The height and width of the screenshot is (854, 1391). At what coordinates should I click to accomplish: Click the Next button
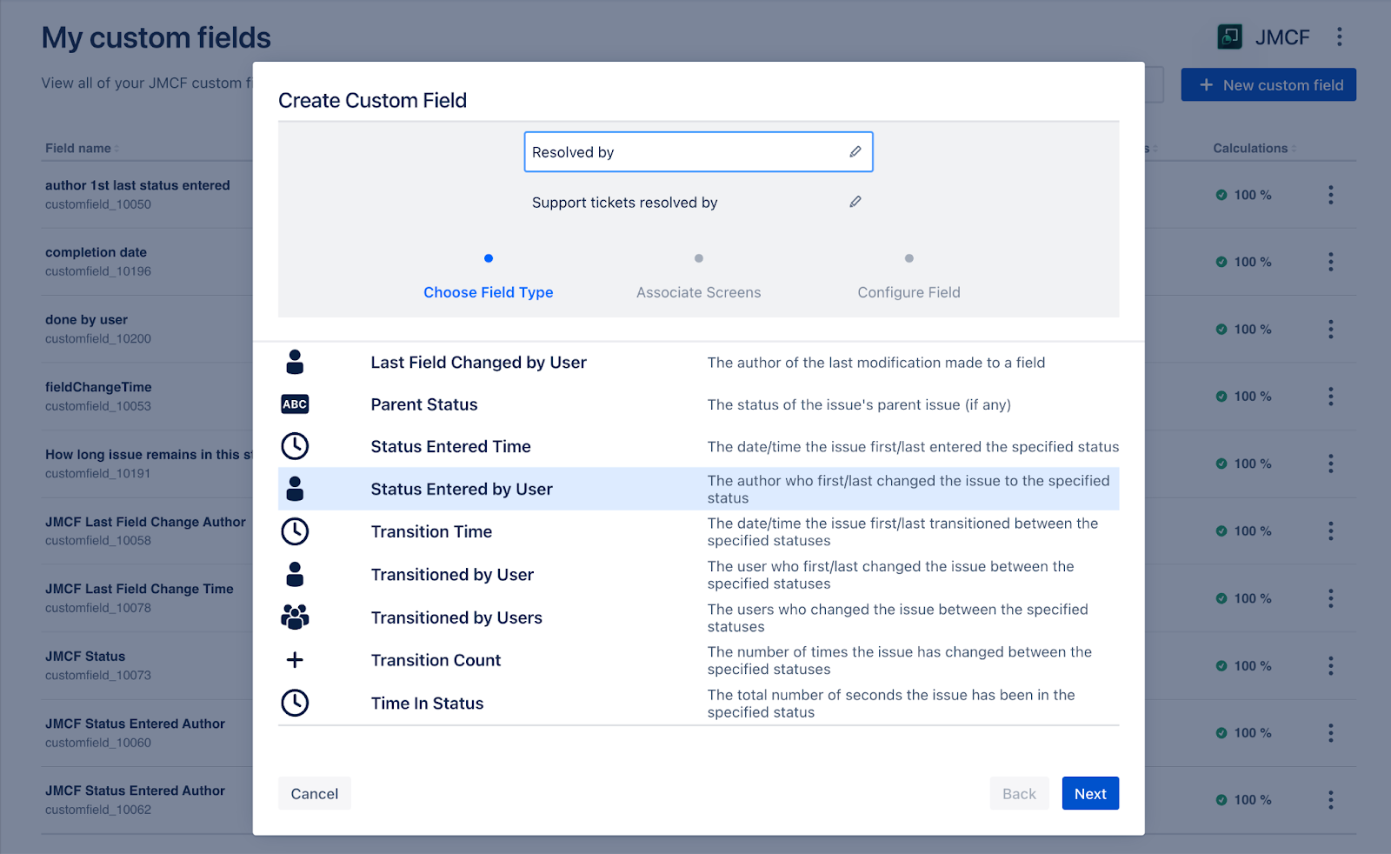(1090, 793)
